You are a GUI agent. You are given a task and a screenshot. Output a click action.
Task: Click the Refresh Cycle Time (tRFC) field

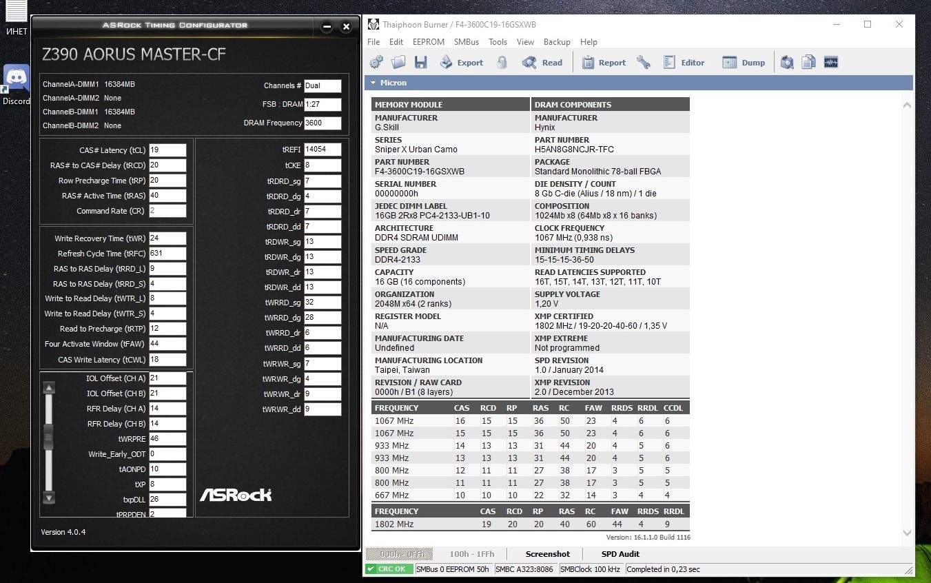point(167,254)
